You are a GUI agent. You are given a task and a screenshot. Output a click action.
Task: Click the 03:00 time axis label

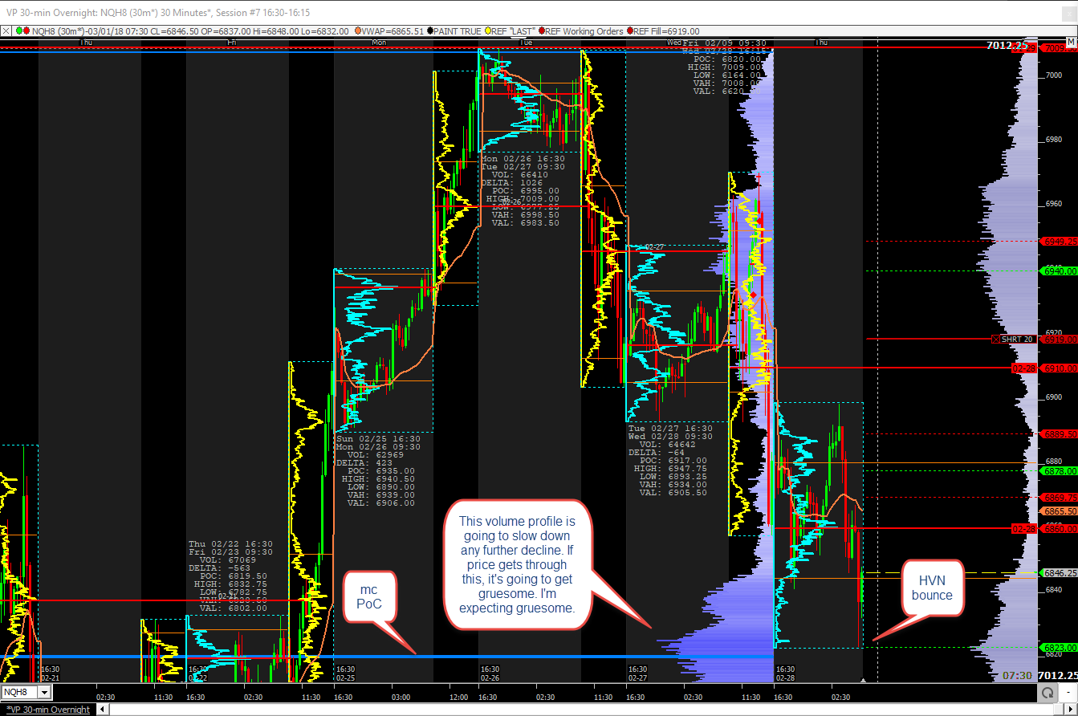401,697
